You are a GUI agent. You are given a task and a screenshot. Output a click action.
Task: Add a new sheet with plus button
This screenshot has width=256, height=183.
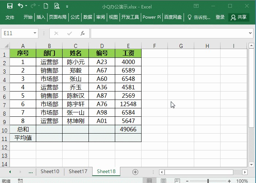[x=135, y=172]
